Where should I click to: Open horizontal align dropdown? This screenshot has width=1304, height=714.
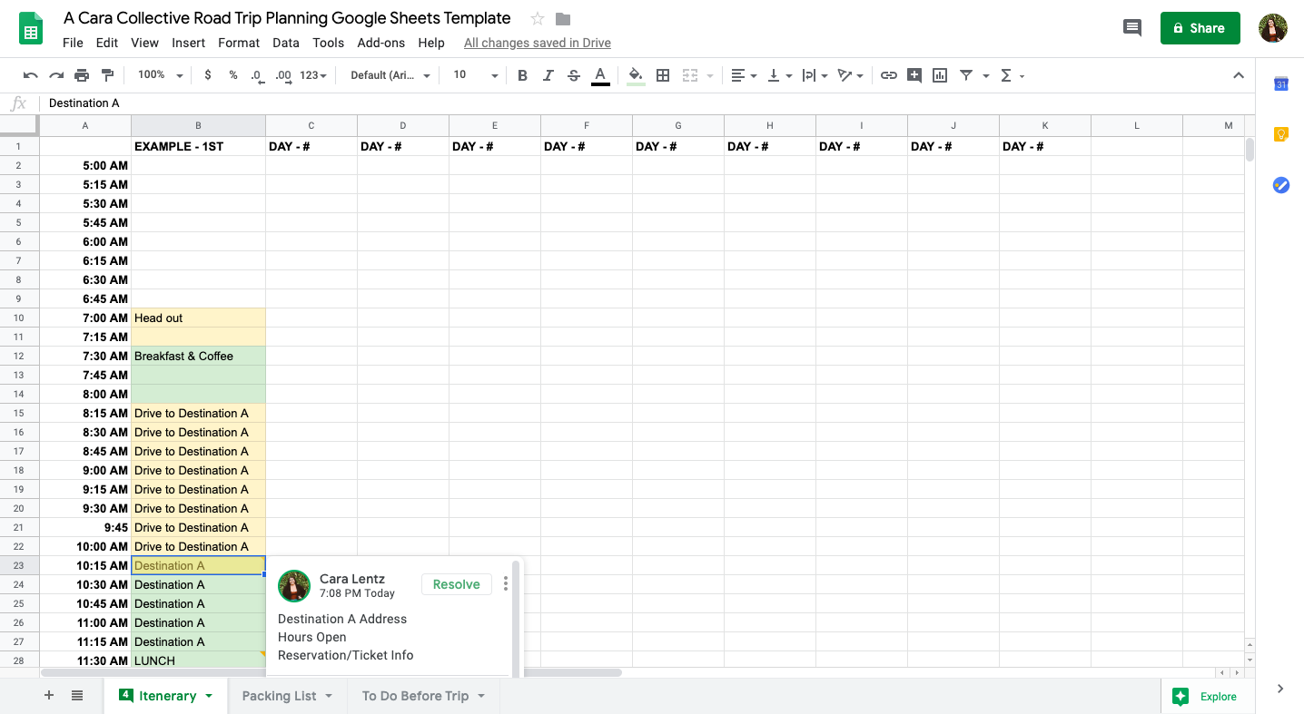[x=744, y=75]
